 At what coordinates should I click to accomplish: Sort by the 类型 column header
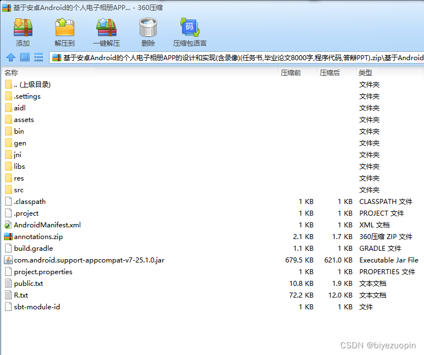(365, 73)
